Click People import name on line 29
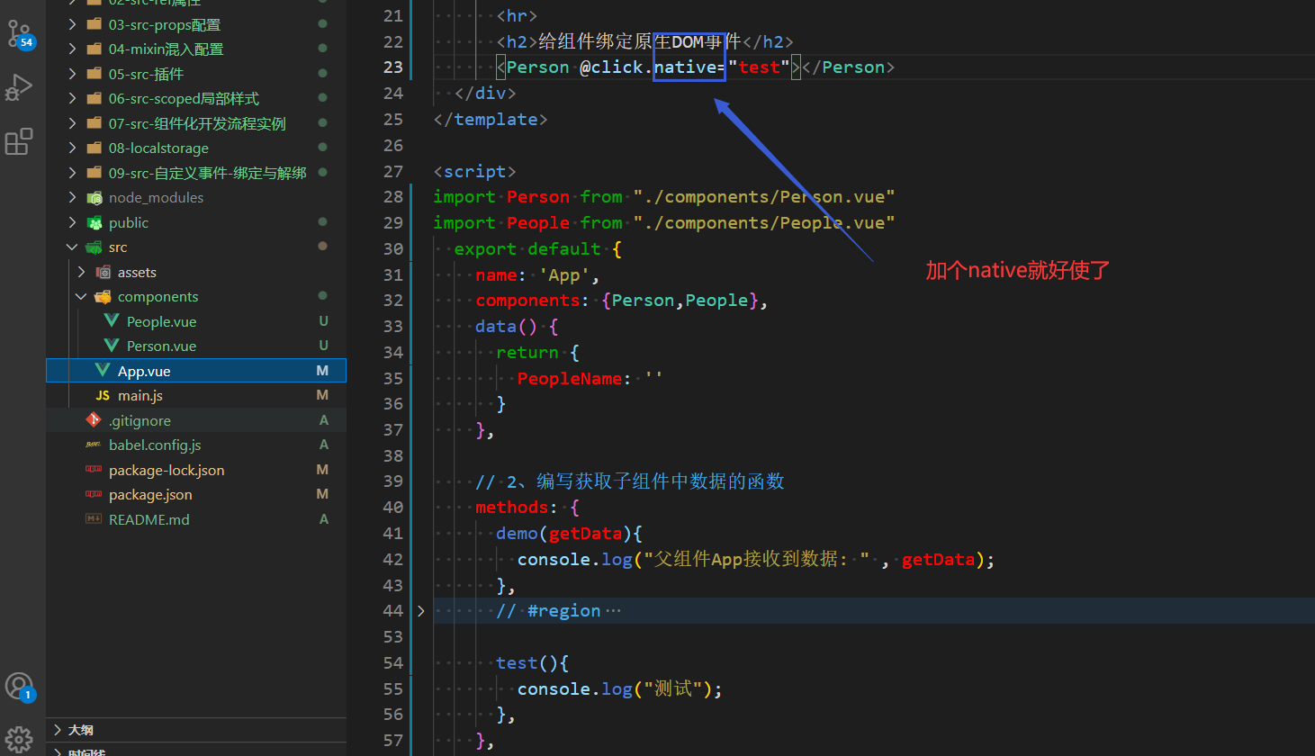1315x756 pixels. (x=537, y=222)
